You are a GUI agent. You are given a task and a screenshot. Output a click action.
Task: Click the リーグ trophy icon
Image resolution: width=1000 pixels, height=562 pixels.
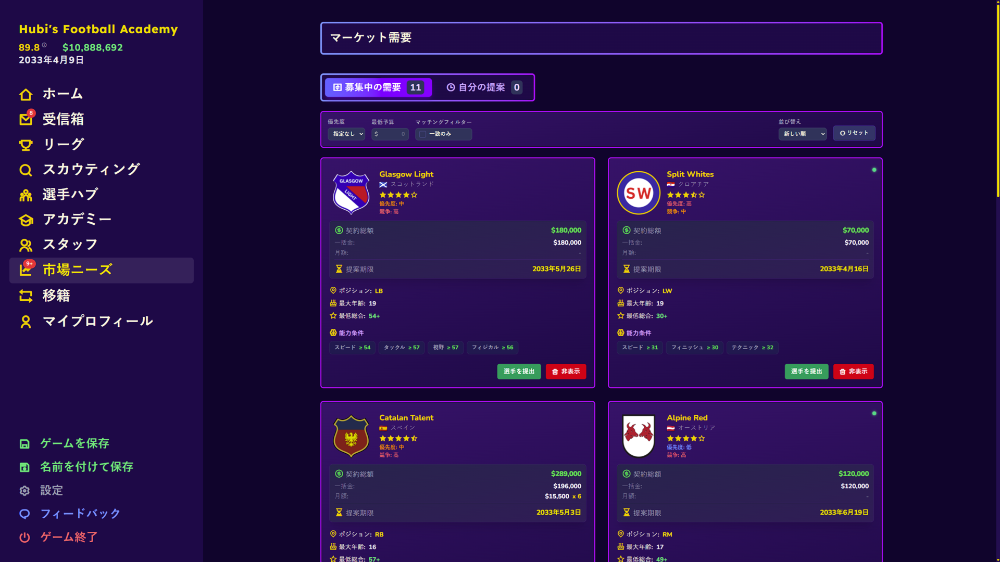26,145
